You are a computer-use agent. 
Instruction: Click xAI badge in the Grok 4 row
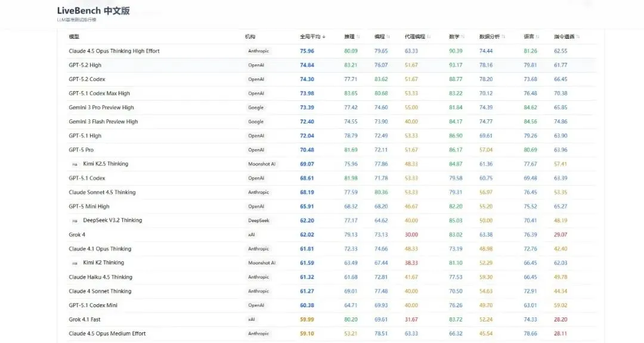click(x=252, y=234)
